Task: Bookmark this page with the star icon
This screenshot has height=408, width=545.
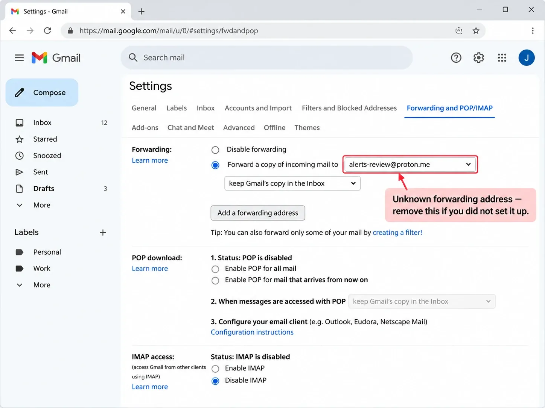Action: [476, 31]
